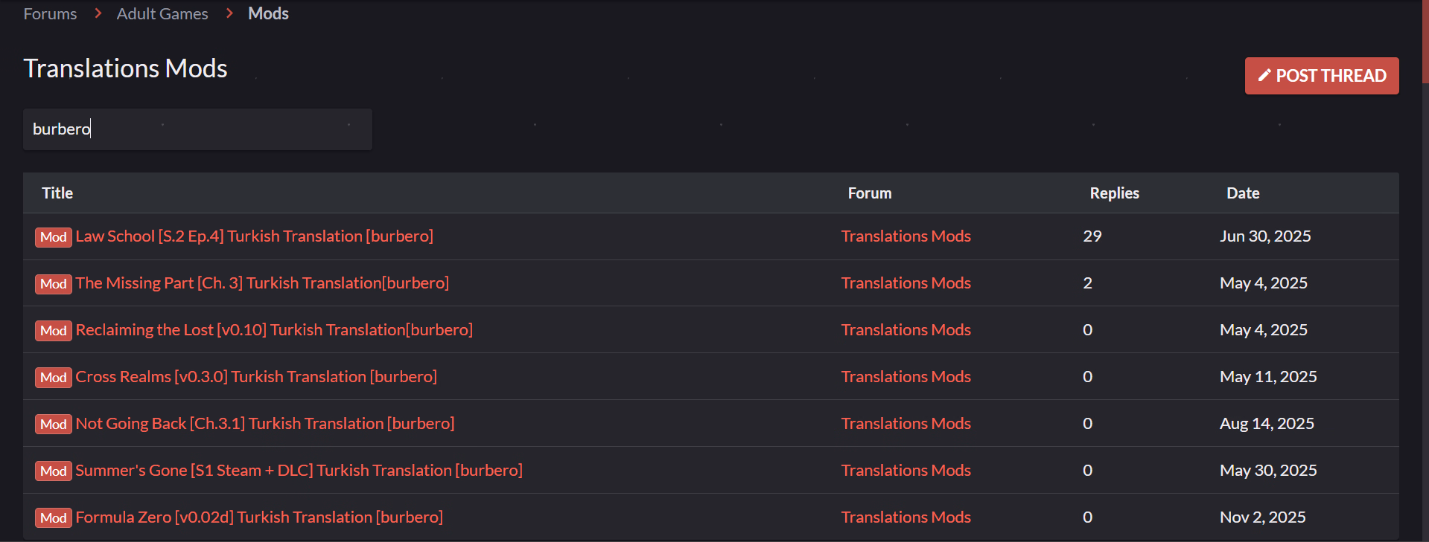
Task: Go to Adult Games breadcrumb
Action: click(x=162, y=14)
